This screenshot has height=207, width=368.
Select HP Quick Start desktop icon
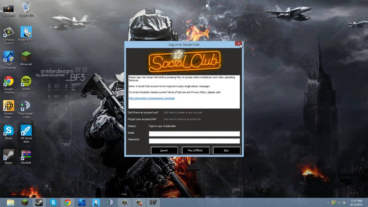pos(26,134)
